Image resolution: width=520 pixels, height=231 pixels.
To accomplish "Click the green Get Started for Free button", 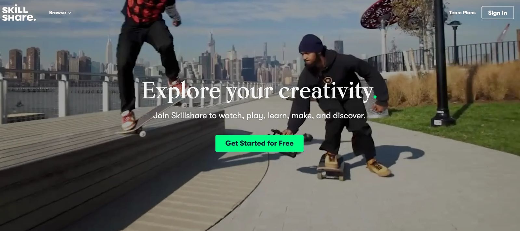I will [259, 143].
